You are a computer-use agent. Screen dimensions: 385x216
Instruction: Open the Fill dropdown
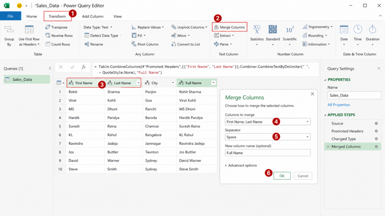139,36
